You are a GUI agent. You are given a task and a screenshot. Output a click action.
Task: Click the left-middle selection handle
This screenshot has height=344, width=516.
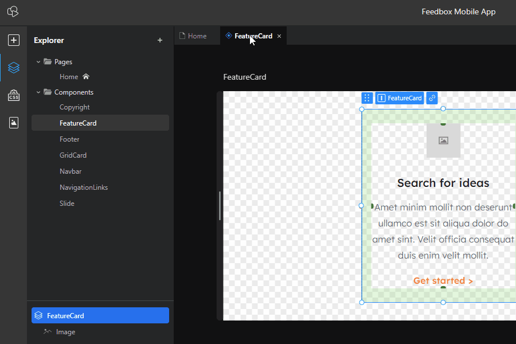(x=361, y=206)
